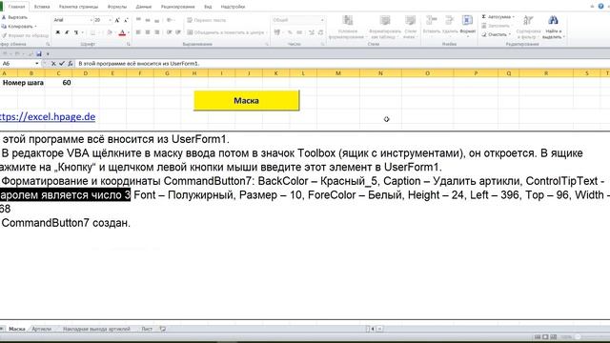Click the Очистить clear button
This screenshot has width=610, height=343.
click(496, 34)
